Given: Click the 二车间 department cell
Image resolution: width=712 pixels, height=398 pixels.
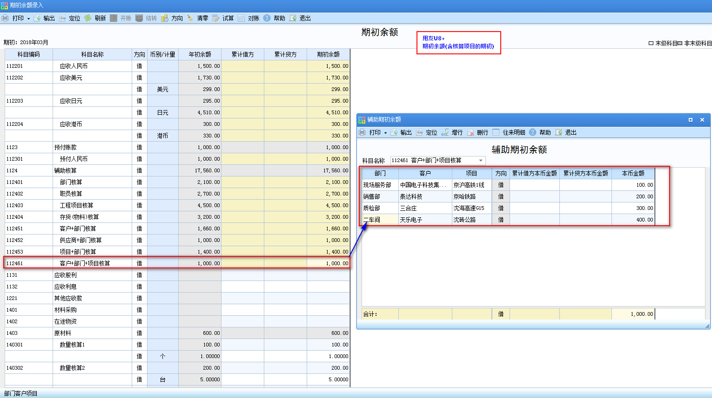Looking at the screenshot, I should pos(380,220).
